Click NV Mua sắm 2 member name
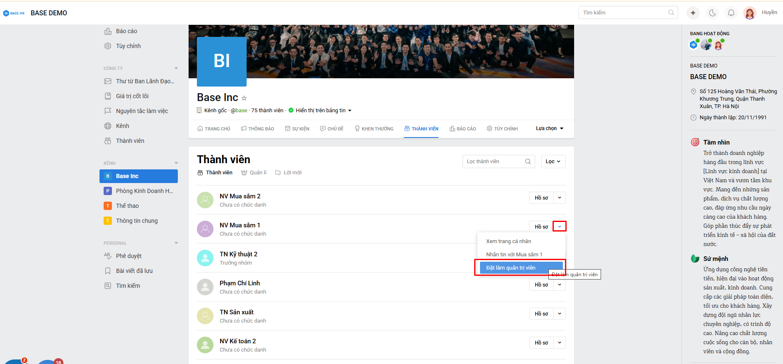Viewport: 783px width, 364px height. (x=240, y=196)
